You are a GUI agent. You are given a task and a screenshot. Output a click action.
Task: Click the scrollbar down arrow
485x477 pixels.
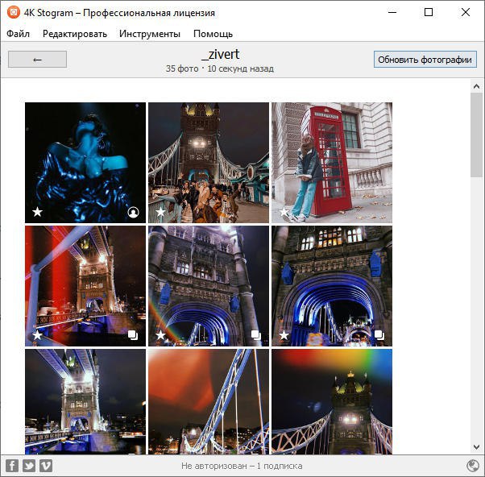(x=476, y=446)
